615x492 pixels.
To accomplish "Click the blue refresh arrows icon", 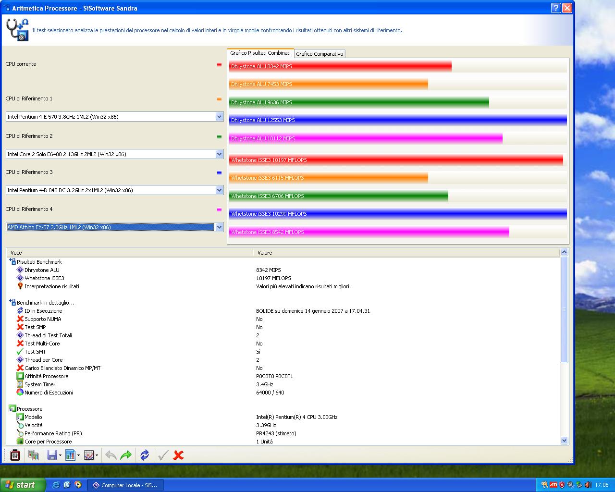I will pos(145,455).
